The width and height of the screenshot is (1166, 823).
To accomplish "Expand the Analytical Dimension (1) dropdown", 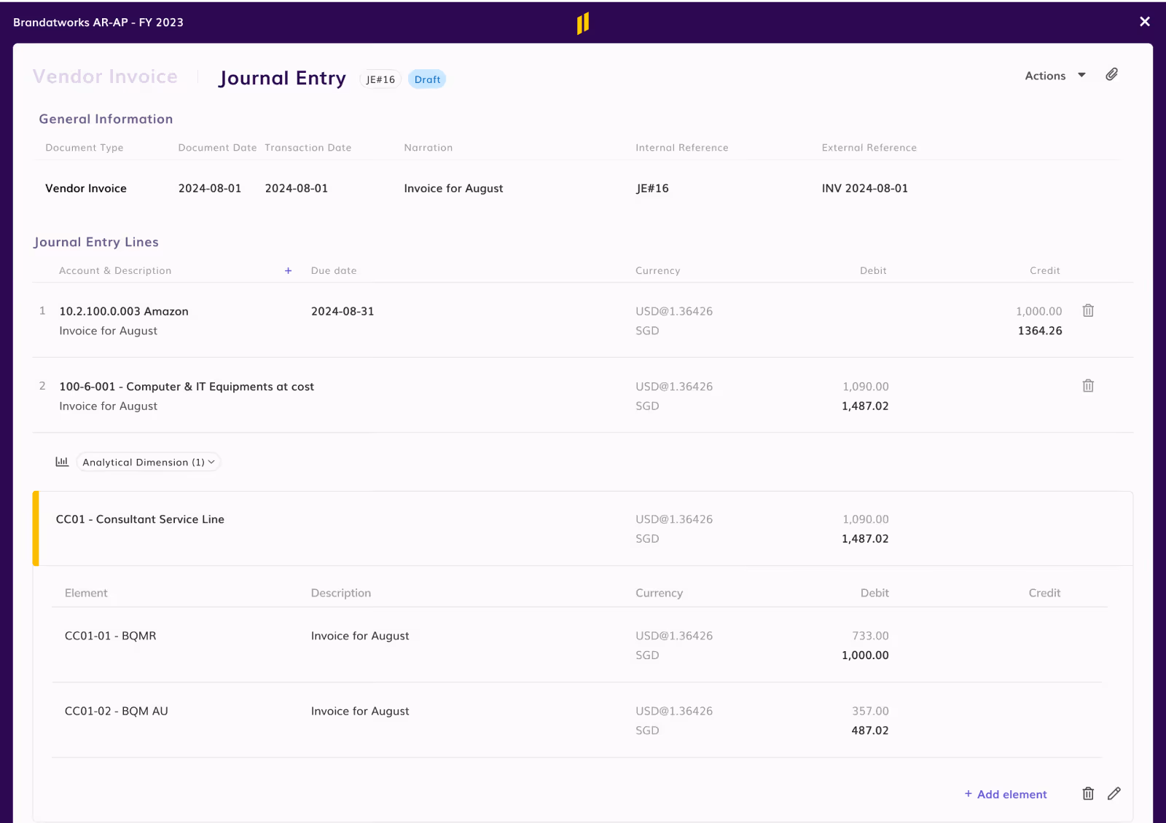I will pos(149,462).
